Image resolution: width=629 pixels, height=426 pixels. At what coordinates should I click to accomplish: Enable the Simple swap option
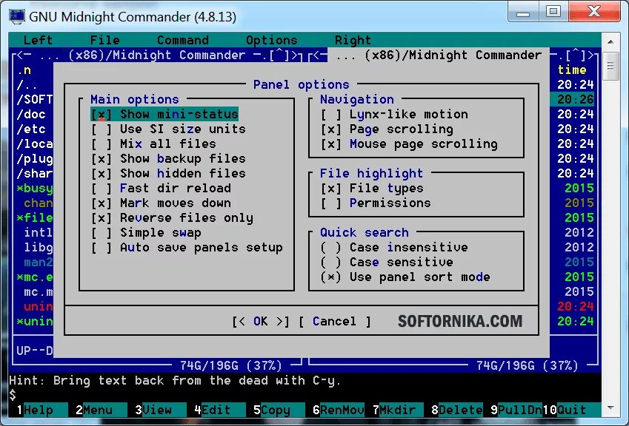146,233
